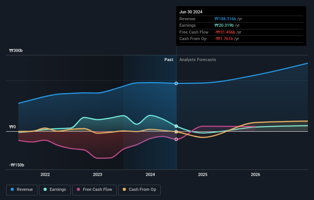
Task: Click the 2025 x-axis label
Action: [203, 174]
